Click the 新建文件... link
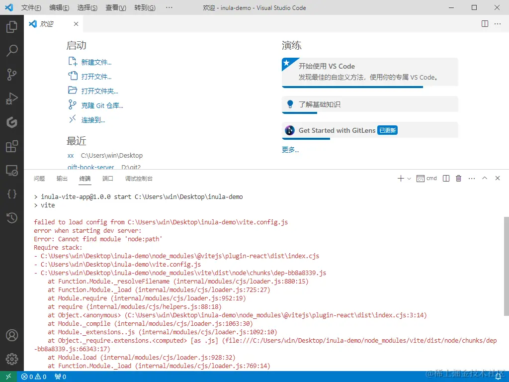The width and height of the screenshot is (509, 382). click(x=96, y=62)
